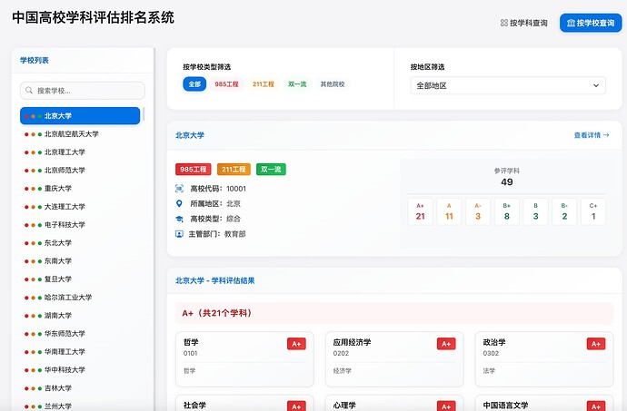Click the A count card showing 11
Image resolution: width=627 pixels, height=411 pixels.
coord(449,211)
